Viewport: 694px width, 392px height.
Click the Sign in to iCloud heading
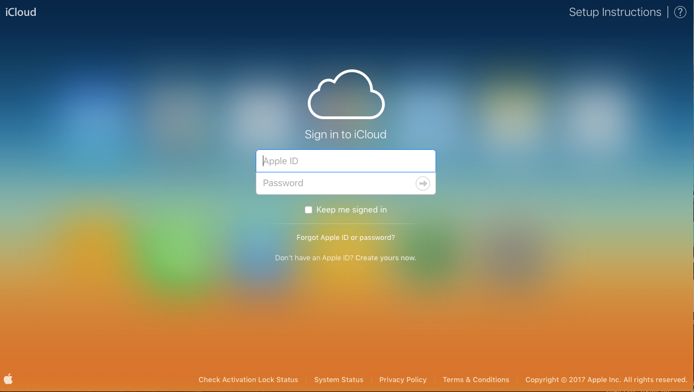pos(346,135)
